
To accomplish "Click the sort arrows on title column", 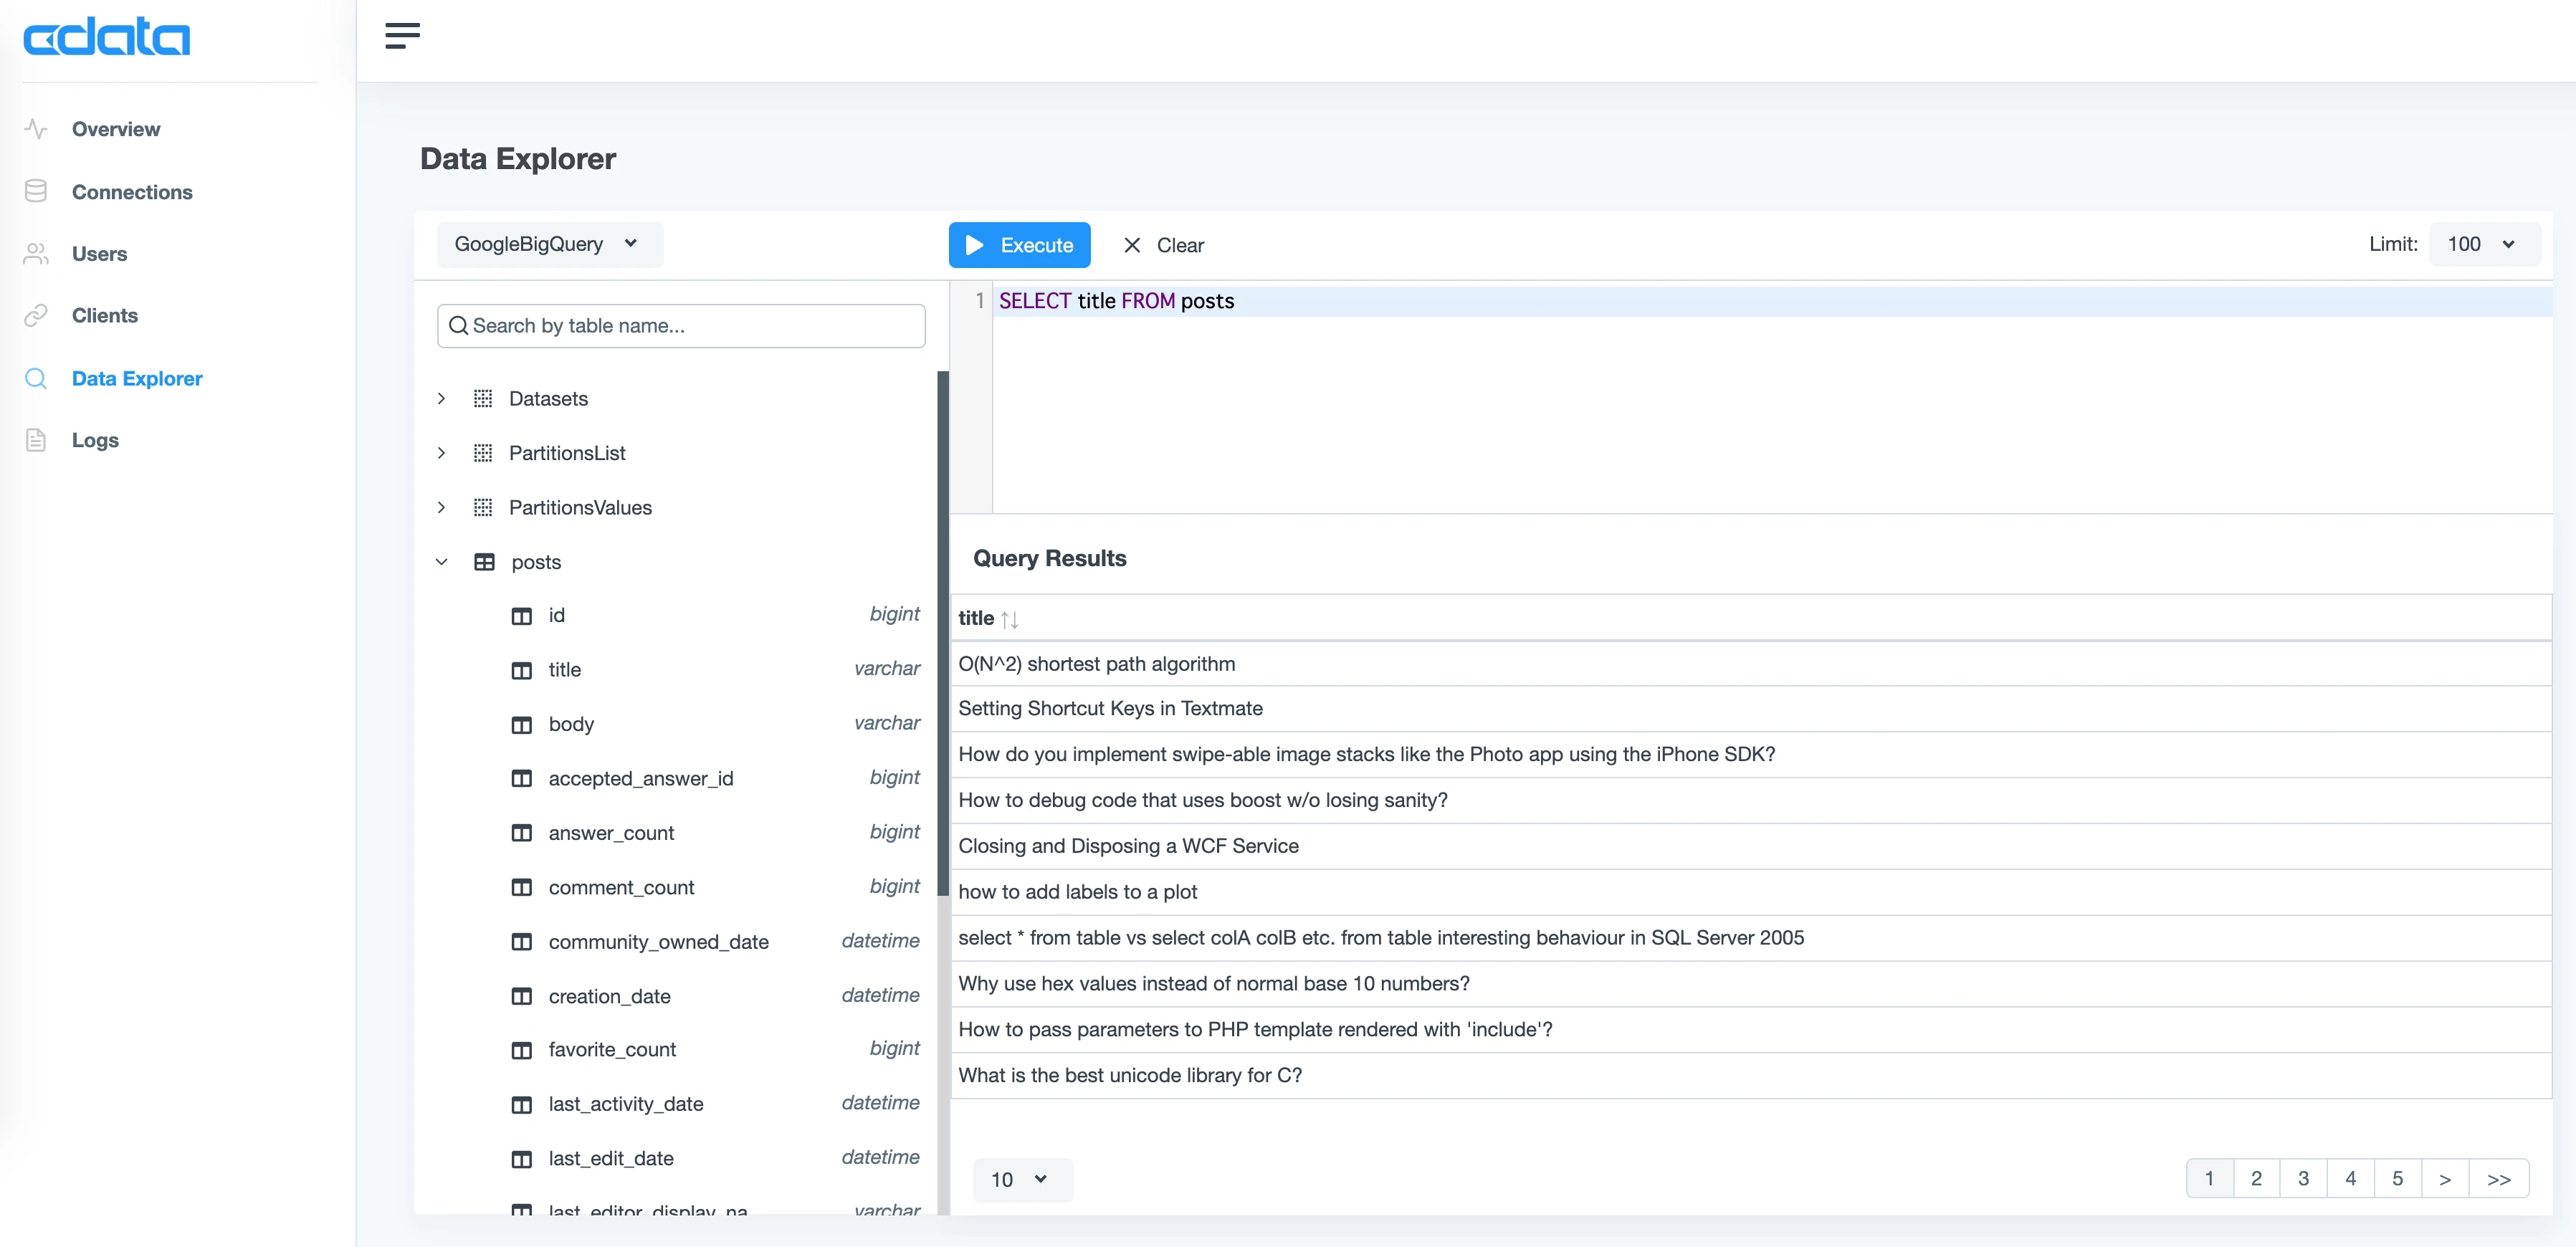I will pos(1010,619).
